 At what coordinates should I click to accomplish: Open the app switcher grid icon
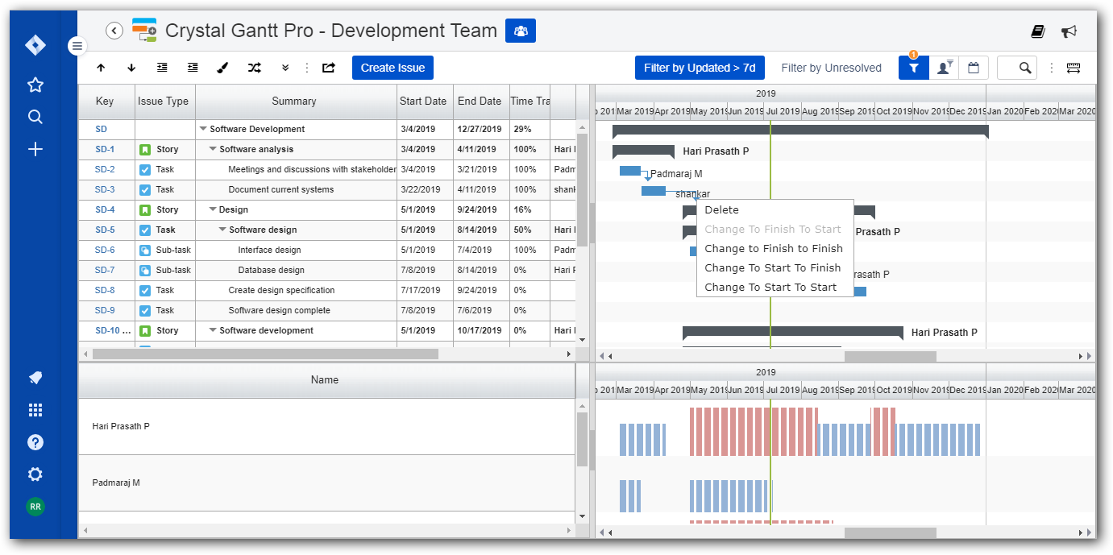[x=35, y=410]
